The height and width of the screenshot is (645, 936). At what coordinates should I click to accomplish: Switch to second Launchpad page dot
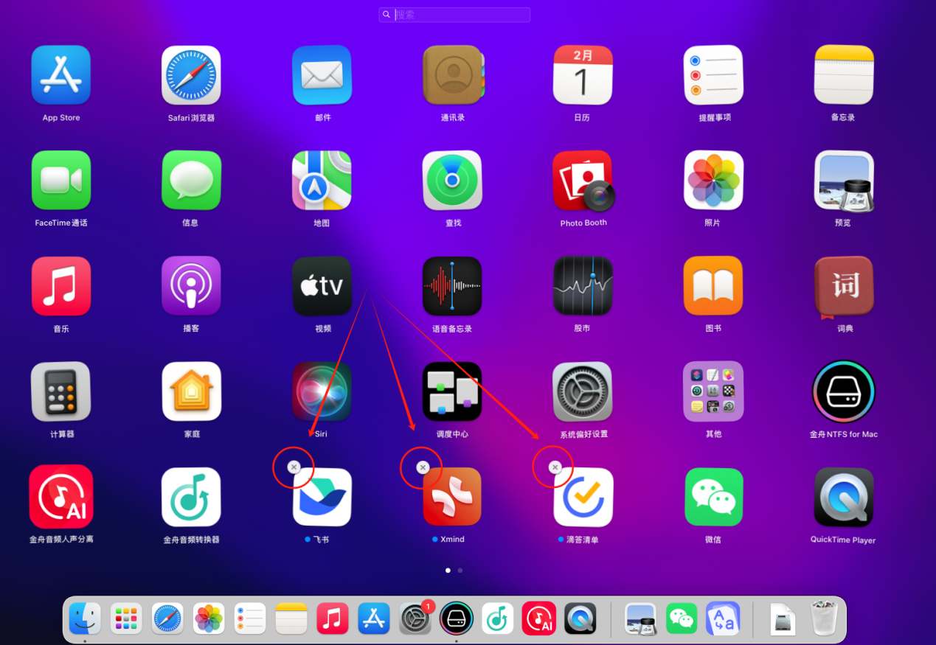tap(460, 571)
